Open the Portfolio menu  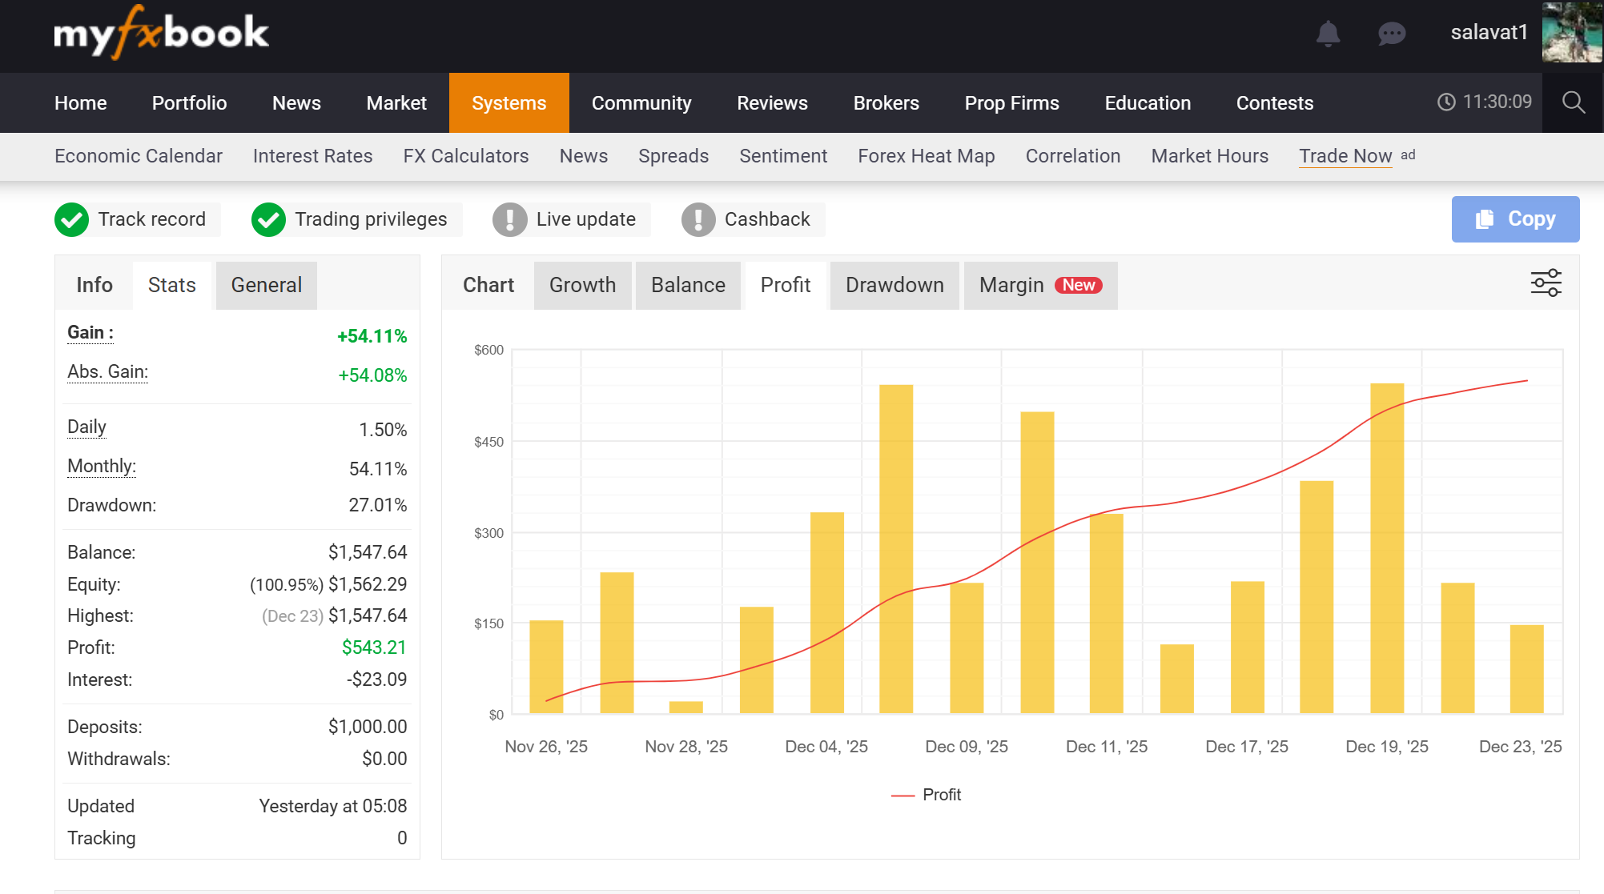pyautogui.click(x=189, y=103)
